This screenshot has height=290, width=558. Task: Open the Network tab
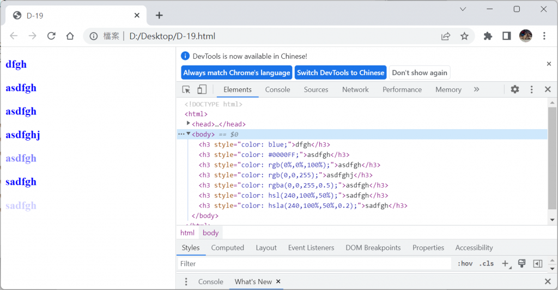click(x=355, y=89)
